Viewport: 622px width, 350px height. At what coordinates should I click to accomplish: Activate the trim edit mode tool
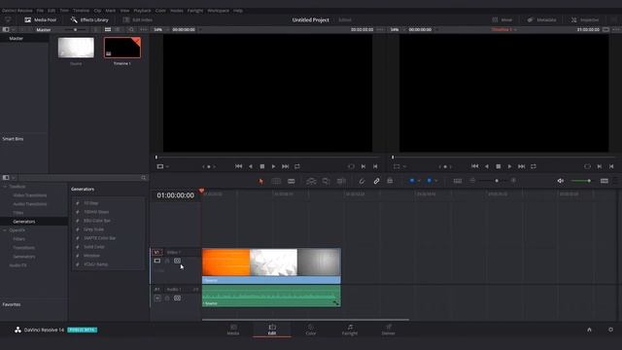[276, 181]
